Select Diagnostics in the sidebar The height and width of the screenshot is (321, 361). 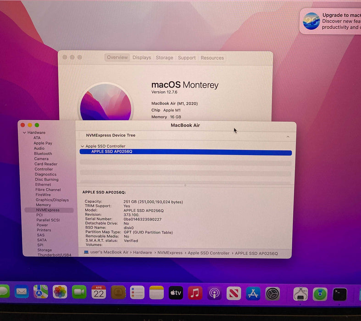coord(45,174)
